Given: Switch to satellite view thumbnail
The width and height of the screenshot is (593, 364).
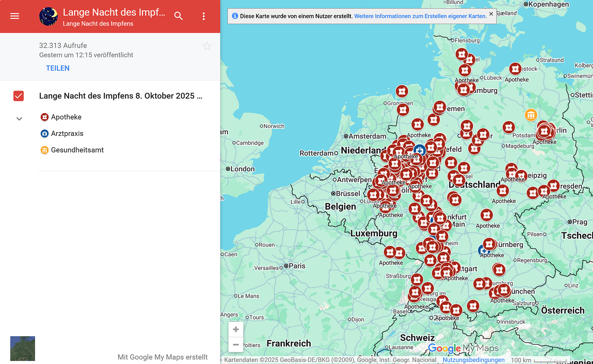Looking at the screenshot, I should click(22, 349).
